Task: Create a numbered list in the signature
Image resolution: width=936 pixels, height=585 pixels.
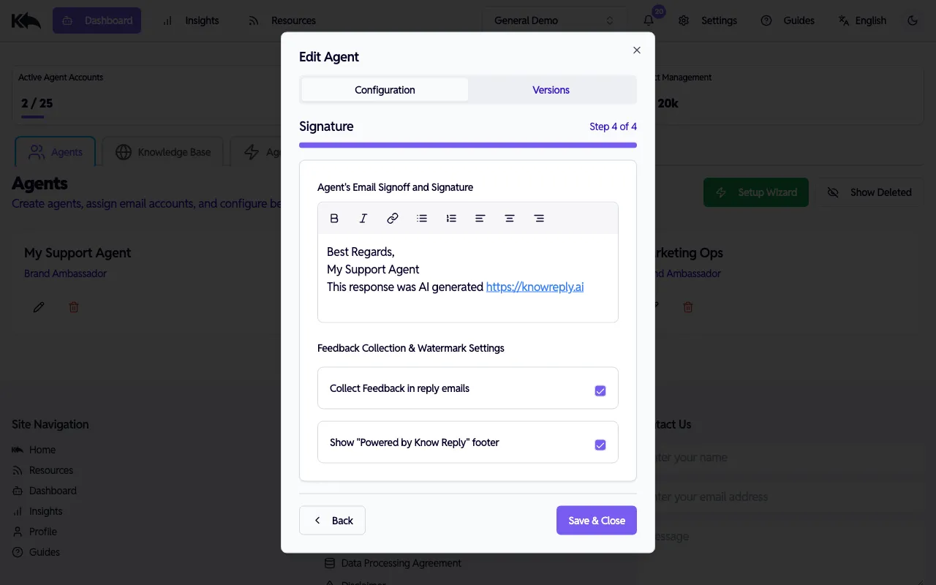Action: click(x=451, y=218)
